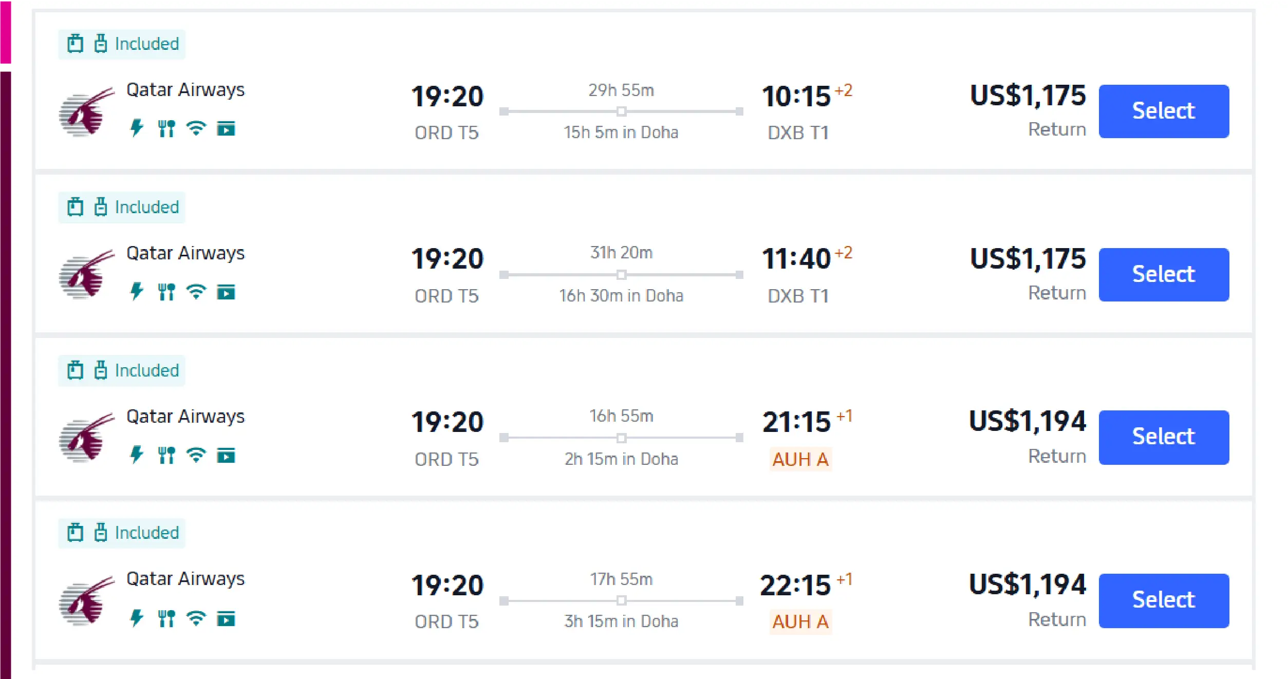Click the meal icon on the 16h 55m flight
The image size is (1288, 679).
tap(166, 455)
